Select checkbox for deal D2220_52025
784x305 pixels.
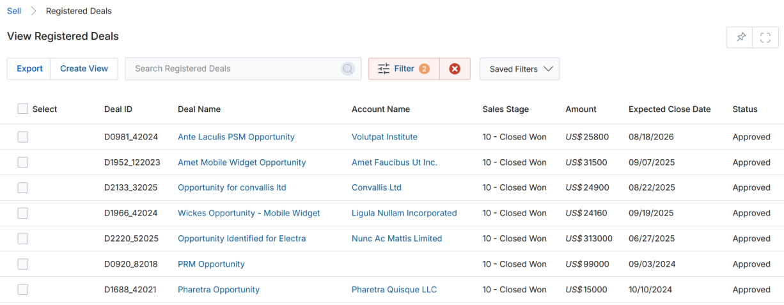(23, 239)
